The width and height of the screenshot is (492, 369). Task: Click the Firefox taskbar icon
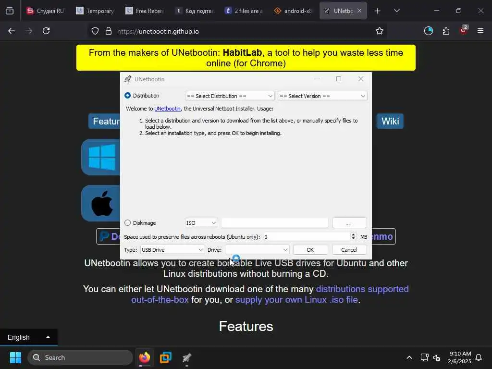(x=144, y=357)
